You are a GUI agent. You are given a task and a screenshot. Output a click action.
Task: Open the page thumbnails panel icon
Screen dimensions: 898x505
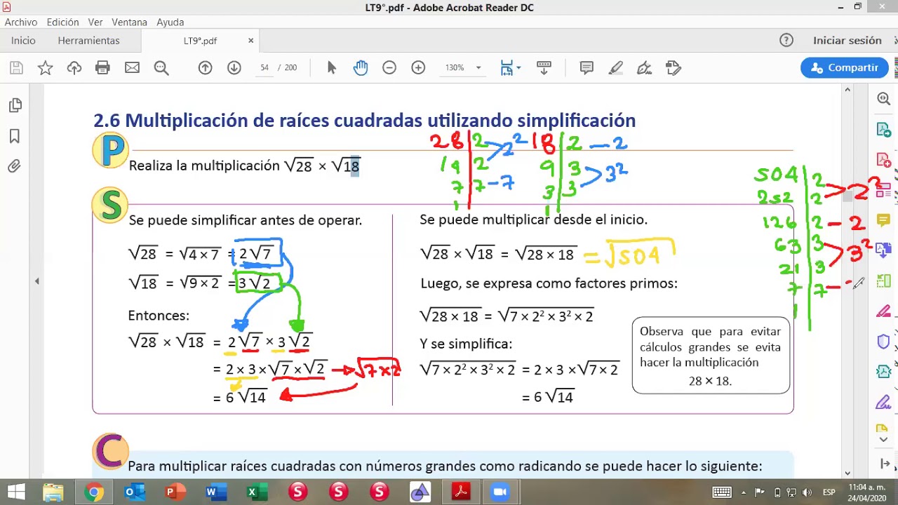(x=15, y=105)
